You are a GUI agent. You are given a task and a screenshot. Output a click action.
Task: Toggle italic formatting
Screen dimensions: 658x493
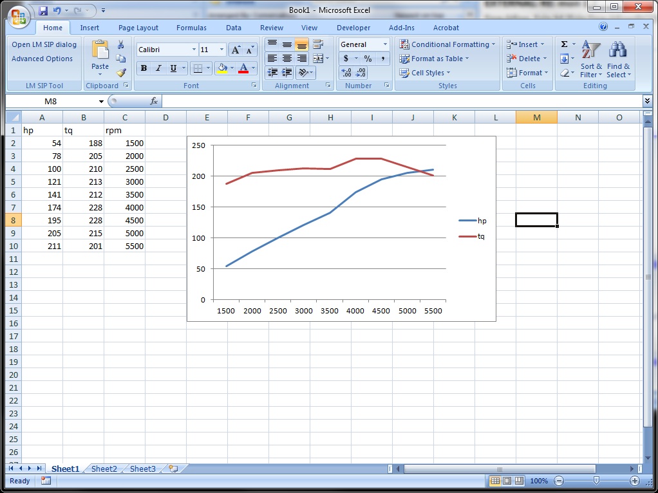coord(158,68)
